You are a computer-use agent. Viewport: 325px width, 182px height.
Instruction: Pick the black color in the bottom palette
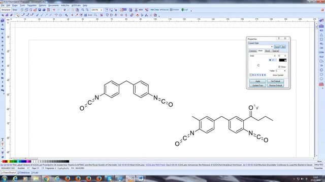click(x=68, y=161)
